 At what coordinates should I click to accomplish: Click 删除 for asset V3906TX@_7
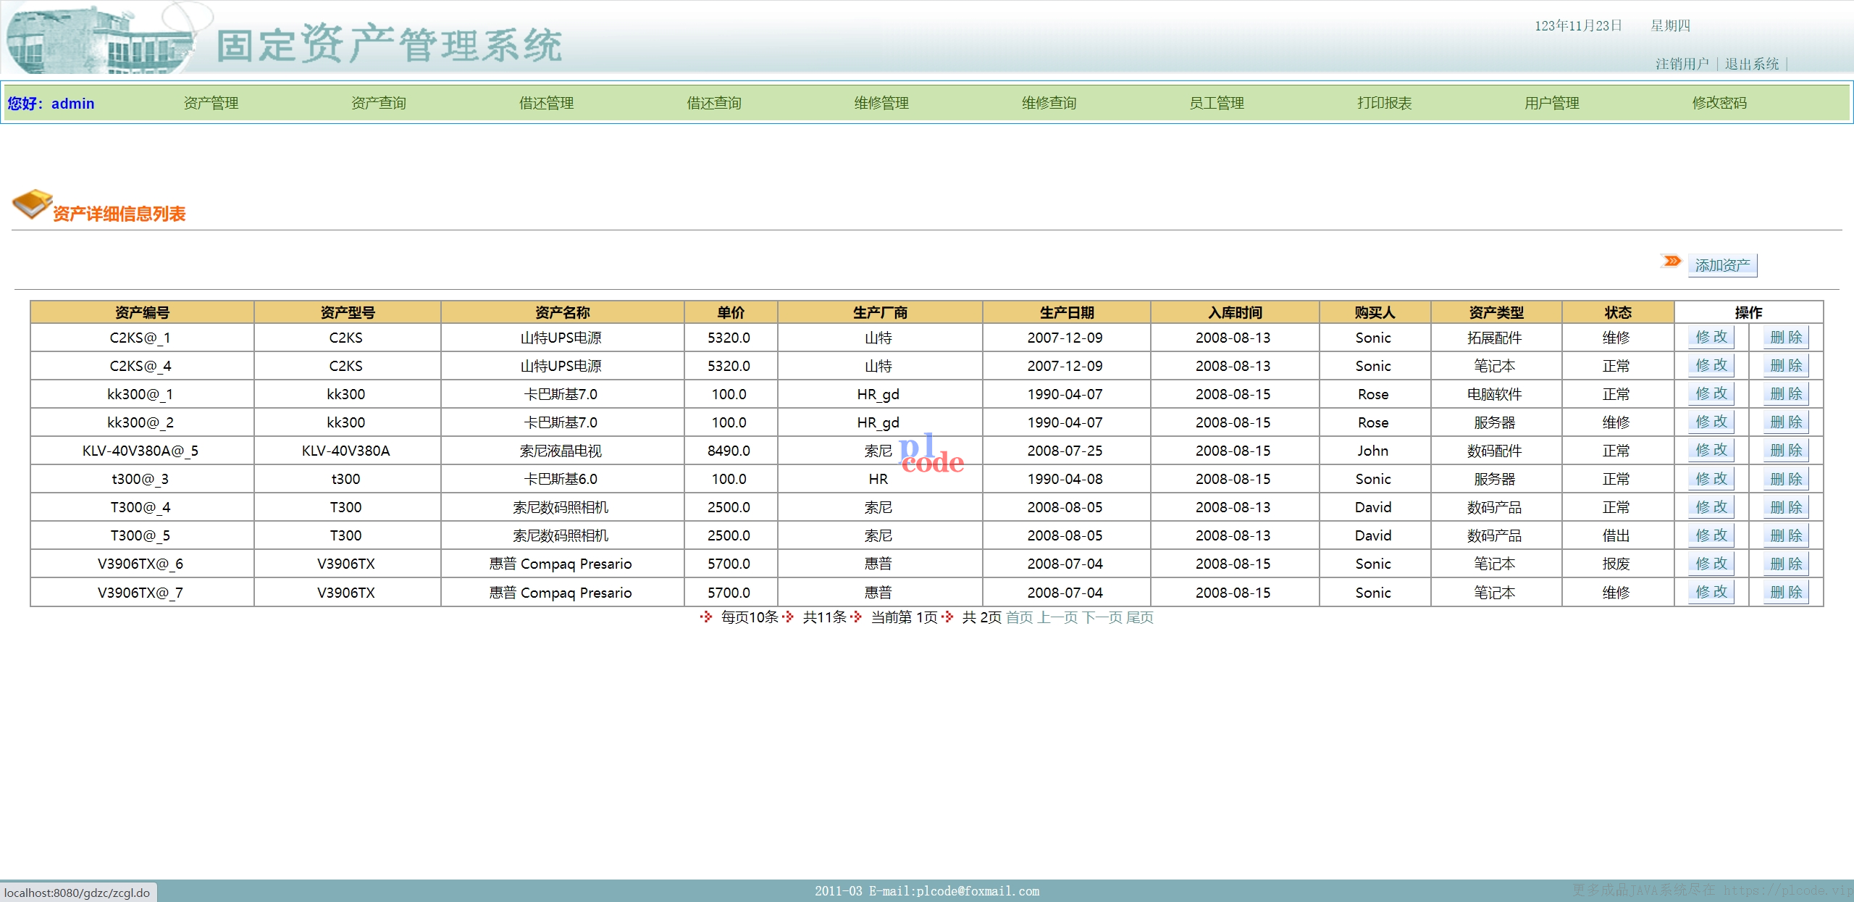[x=1786, y=592]
